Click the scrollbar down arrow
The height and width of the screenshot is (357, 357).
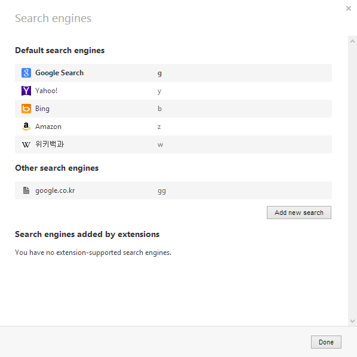pos(352,321)
